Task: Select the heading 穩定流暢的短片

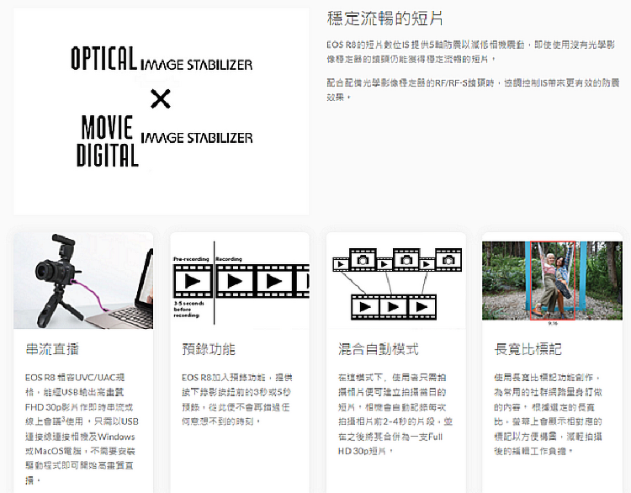Action: [x=384, y=19]
